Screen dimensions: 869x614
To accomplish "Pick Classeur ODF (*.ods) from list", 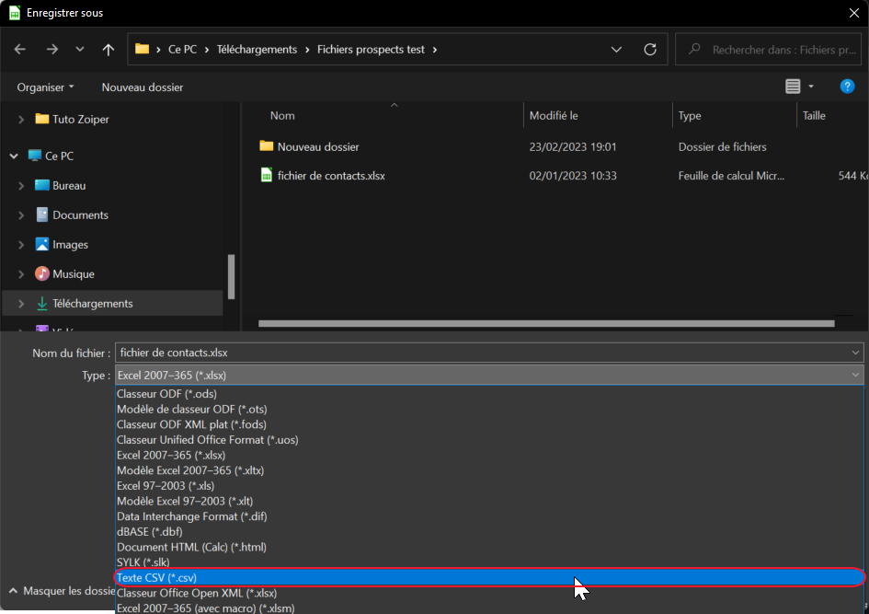I will pos(166,394).
